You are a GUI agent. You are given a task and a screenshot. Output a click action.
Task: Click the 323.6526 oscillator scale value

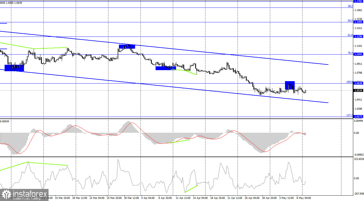pyautogui.click(x=359, y=159)
